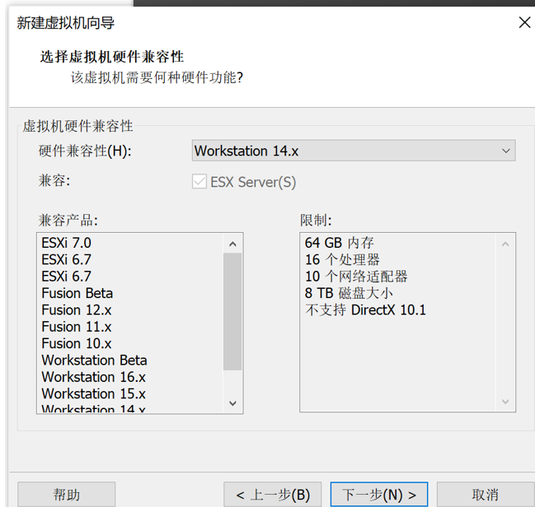This screenshot has height=507, width=535.
Task: Click the 硬件兼容性(H) label
Action: pos(85,151)
